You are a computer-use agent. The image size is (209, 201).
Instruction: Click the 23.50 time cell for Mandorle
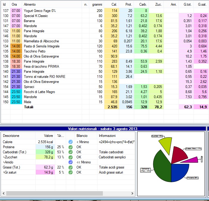click(x=16, y=97)
